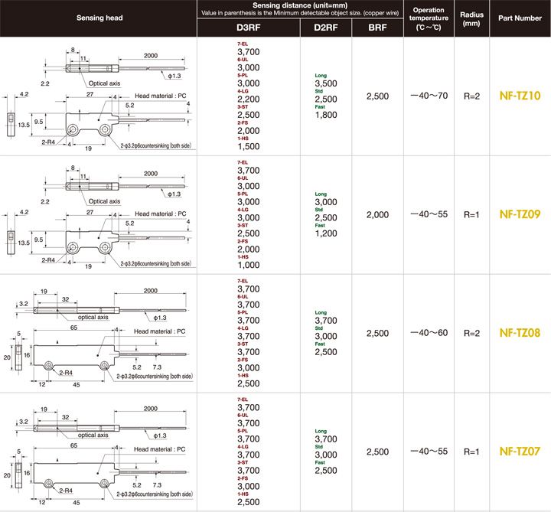Click the BRF column header
Screen dimensions: 551x512
[377, 28]
